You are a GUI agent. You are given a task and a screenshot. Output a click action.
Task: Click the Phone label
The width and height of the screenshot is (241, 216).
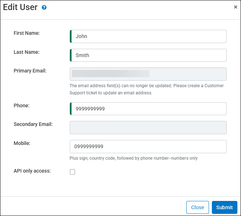click(22, 105)
